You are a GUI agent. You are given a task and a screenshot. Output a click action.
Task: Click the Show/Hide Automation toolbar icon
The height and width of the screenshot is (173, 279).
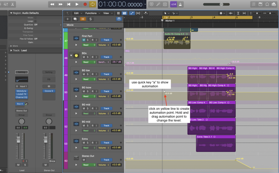click(132, 13)
